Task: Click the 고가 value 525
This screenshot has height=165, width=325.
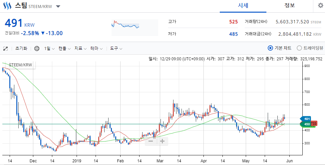Action: pyautogui.click(x=233, y=22)
